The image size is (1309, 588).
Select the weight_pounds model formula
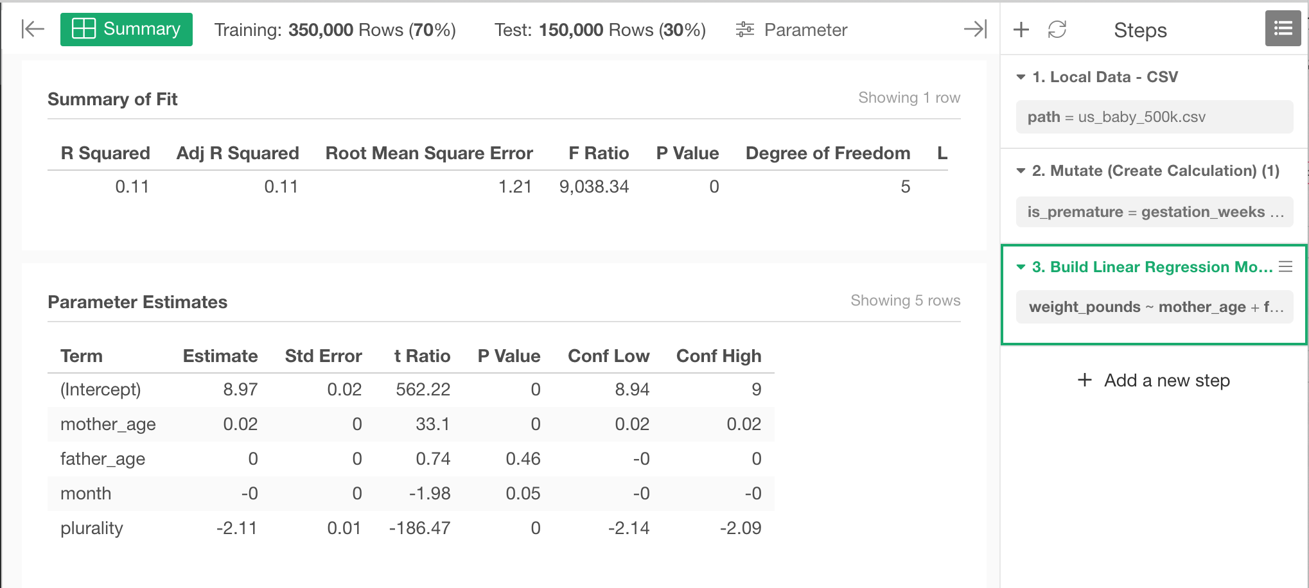1154,307
